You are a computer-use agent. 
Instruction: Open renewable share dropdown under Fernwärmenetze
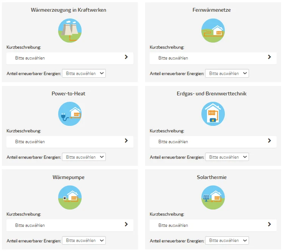click(x=227, y=73)
